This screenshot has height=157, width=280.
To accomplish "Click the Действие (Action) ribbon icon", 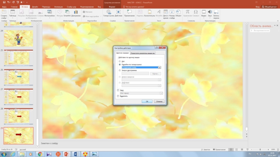I will click(118, 13).
